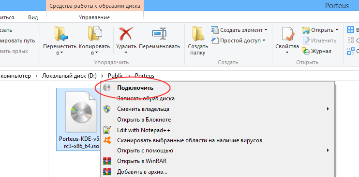Image resolution: width=359 pixels, height=177 pixels.
Task: Open the Простой доступ dropdown arrow
Action: tap(264, 41)
